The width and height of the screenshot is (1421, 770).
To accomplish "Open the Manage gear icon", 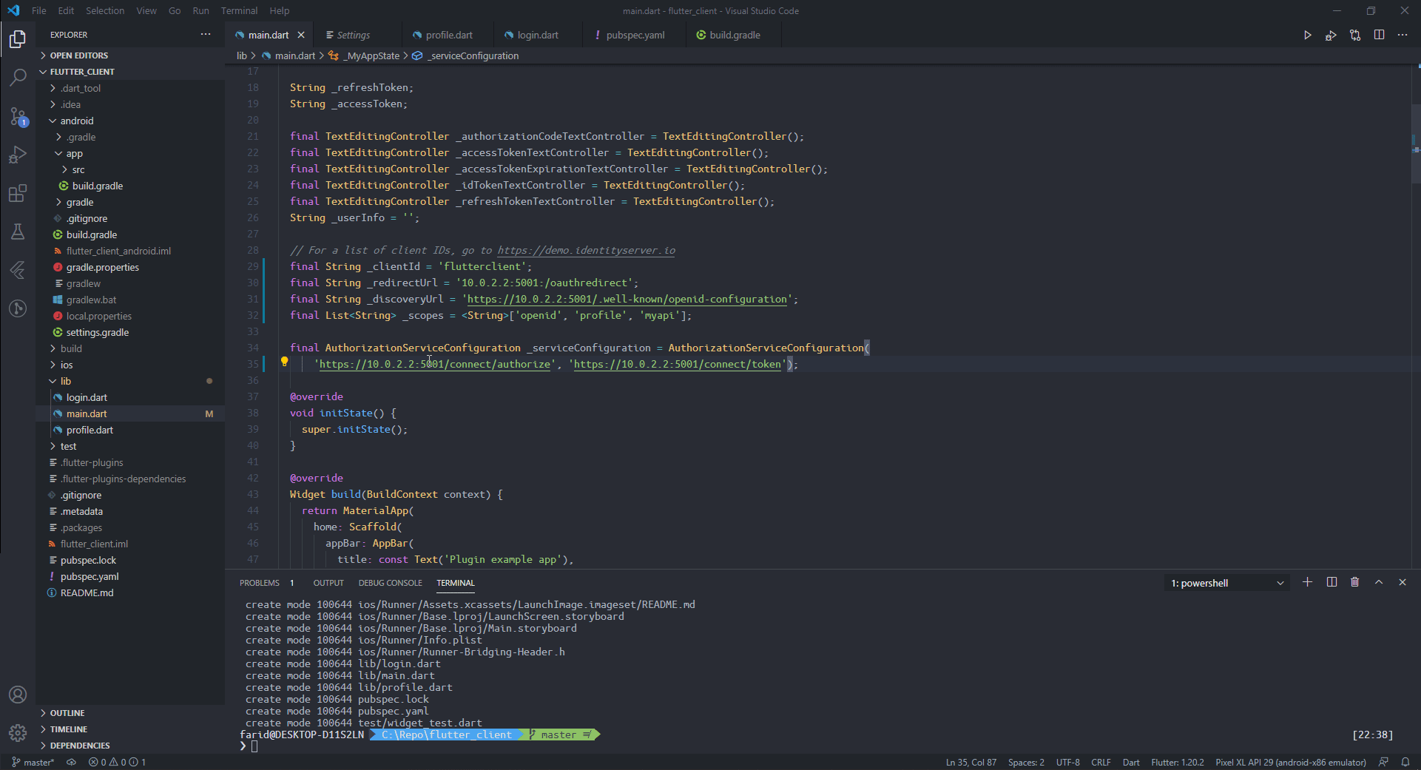I will pos(18,732).
